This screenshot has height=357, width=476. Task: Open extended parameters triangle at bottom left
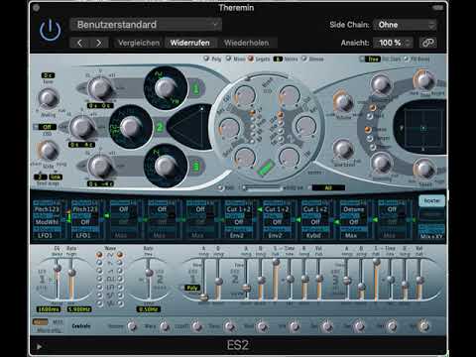coord(39,346)
